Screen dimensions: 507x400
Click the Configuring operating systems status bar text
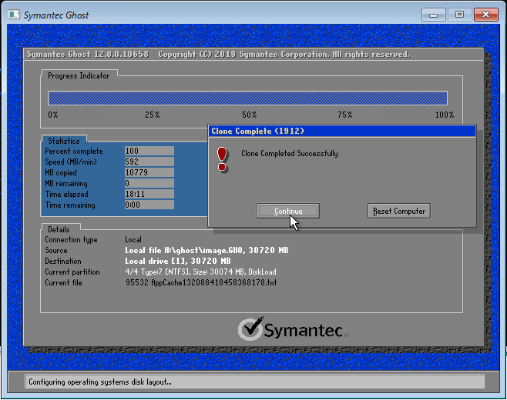pos(100,382)
